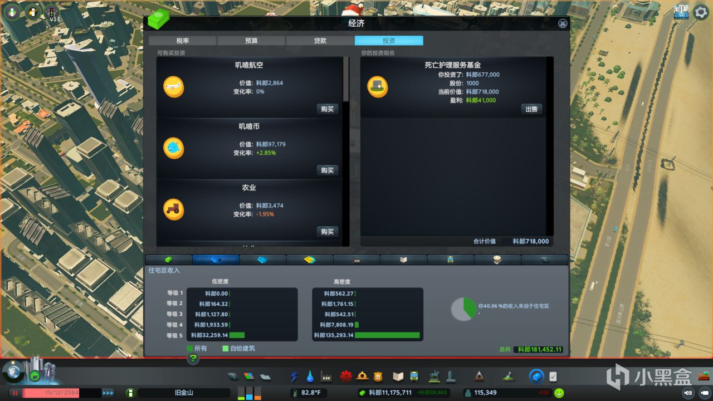Viewport: 713px width, 401px height.
Task: Click the green road icon beside 旧金山
Action: 130,393
